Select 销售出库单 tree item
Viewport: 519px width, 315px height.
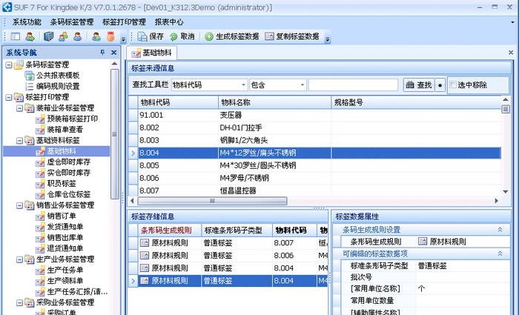(x=65, y=238)
